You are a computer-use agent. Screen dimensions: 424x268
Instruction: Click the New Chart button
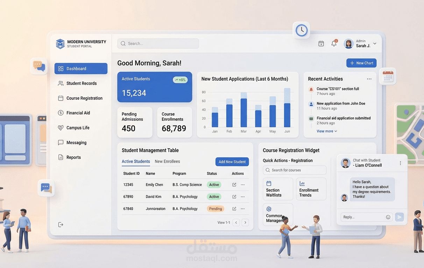pos(361,63)
